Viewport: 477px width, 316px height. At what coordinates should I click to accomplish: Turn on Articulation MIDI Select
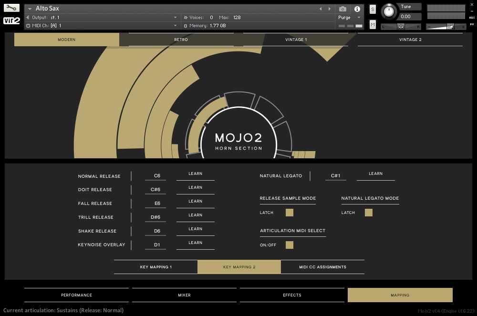pyautogui.click(x=289, y=245)
